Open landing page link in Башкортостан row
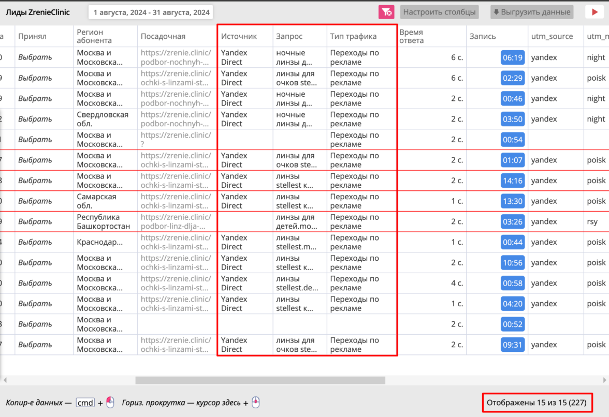 pyautogui.click(x=176, y=221)
